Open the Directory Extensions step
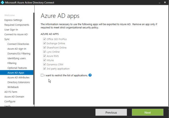Viewport: 169px width, 118px height. pos(18,82)
